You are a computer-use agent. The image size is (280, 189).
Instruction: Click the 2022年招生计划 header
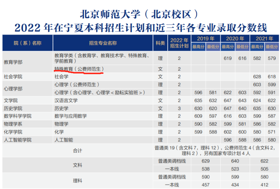tap(179, 43)
